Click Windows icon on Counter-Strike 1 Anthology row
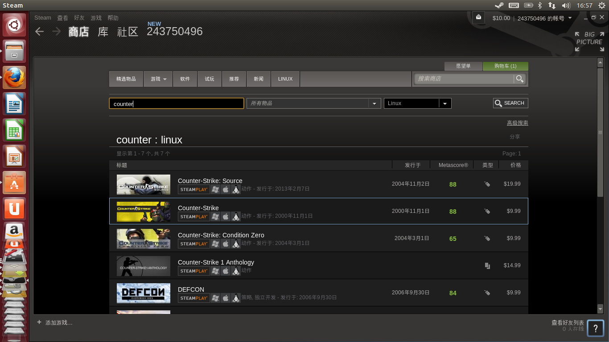Image resolution: width=609 pixels, height=342 pixels. 215,271
